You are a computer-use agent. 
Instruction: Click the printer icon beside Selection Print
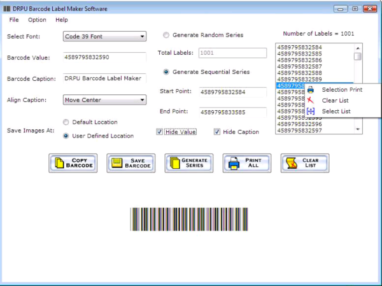tap(311, 90)
